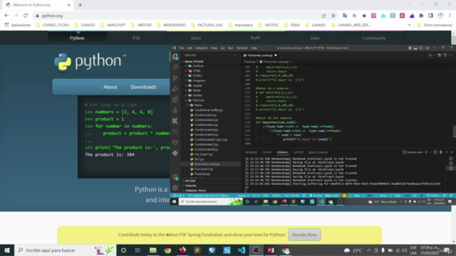Screen dimensions: 456x256
Task: Toggle the bottom panel in VS Code title bar
Action: (415, 48)
